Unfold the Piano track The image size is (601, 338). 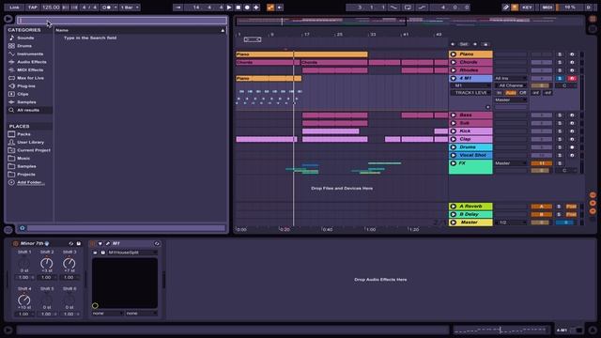(454, 54)
